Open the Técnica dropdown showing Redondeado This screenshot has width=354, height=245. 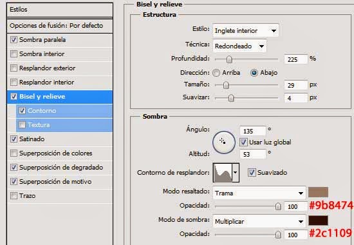[239, 46]
